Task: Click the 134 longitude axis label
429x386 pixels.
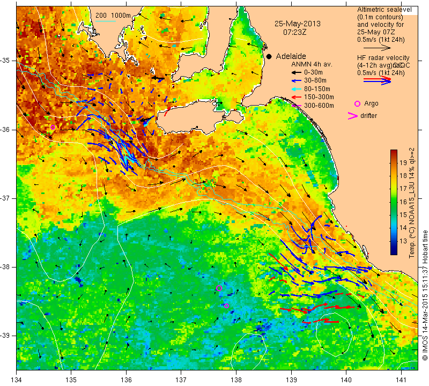Action: click(x=17, y=380)
